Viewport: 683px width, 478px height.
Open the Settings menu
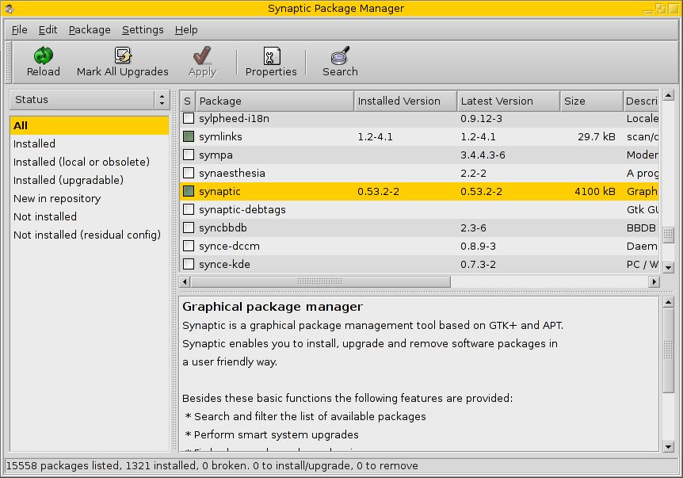(x=143, y=29)
